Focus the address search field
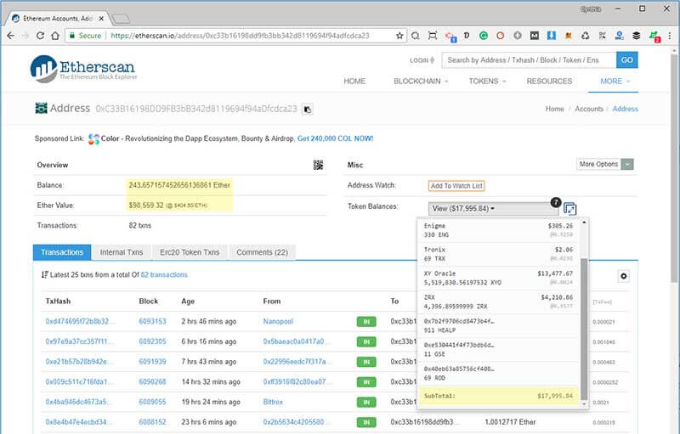 529,60
